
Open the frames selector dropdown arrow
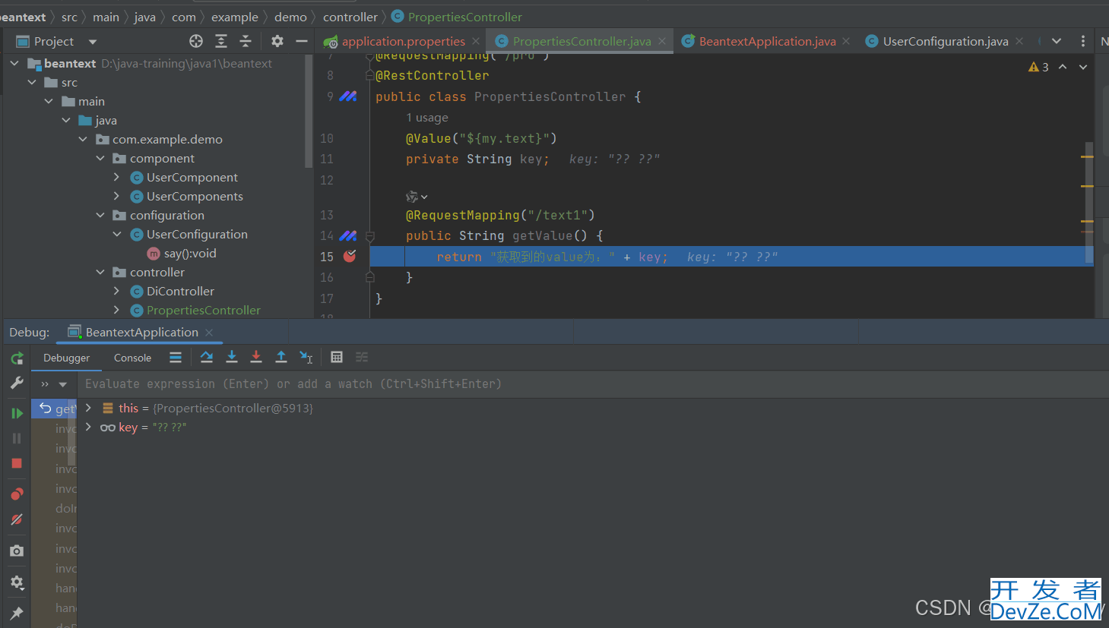[x=62, y=384]
